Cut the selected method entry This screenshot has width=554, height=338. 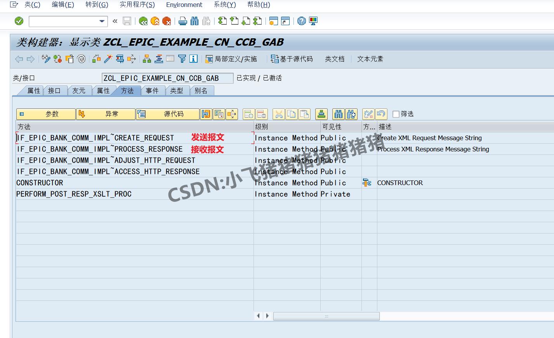pos(278,114)
